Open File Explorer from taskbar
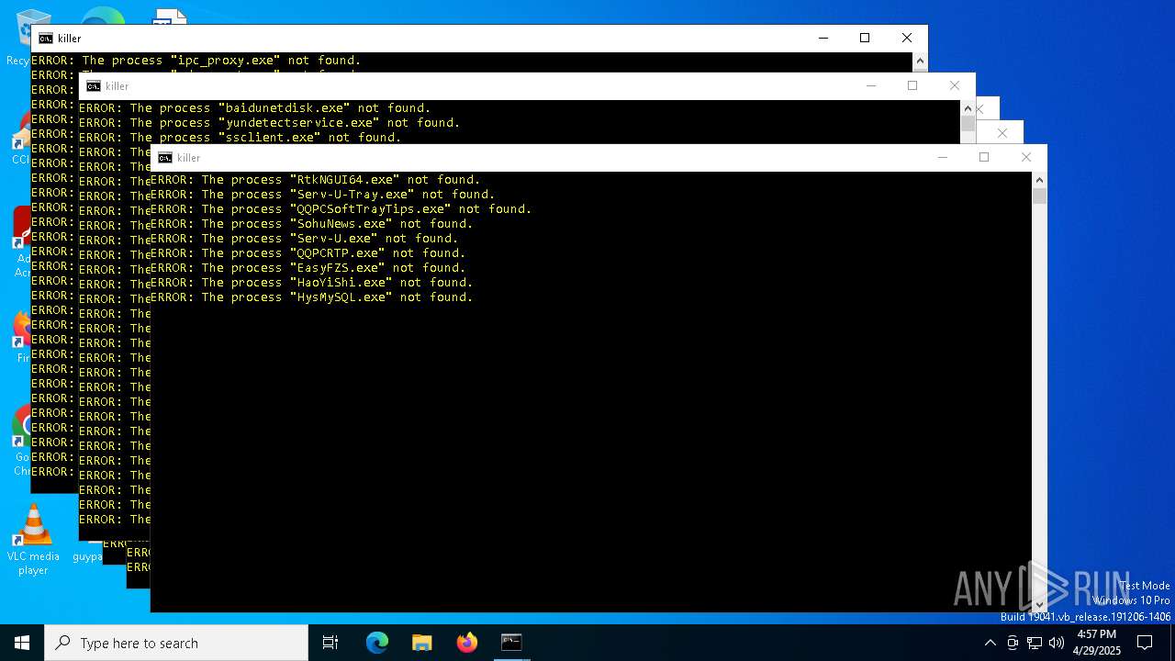 point(421,643)
